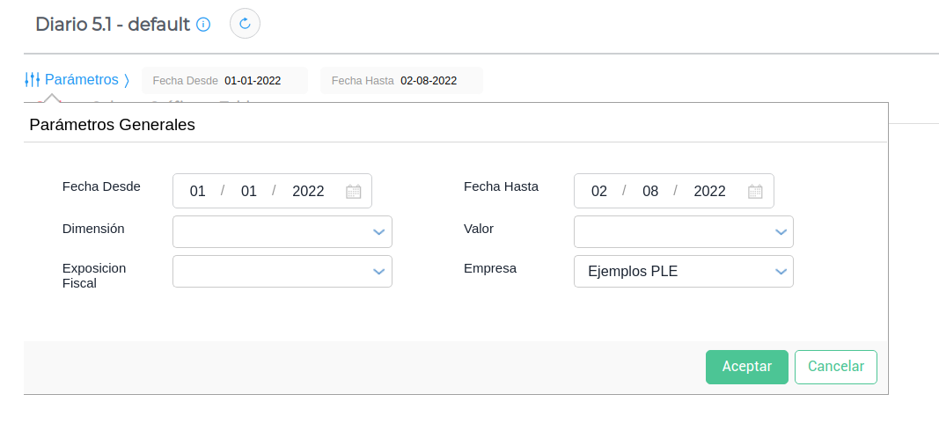Click the year field in Fecha Hasta

coord(709,192)
